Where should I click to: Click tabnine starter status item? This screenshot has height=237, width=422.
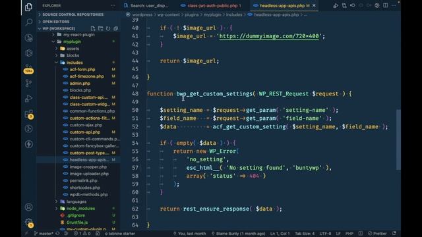(120, 234)
